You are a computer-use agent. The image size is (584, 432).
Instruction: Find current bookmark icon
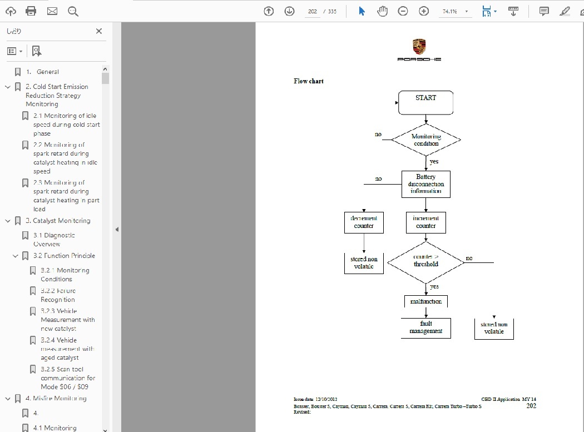point(37,51)
